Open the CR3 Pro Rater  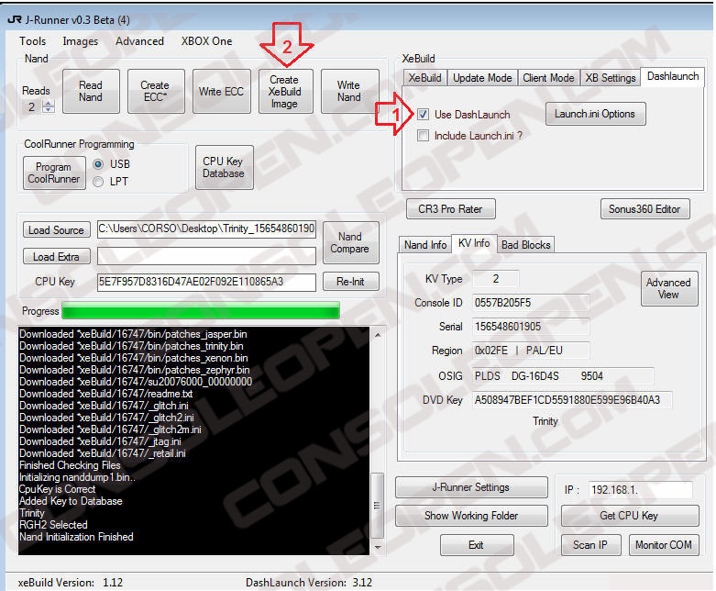[451, 209]
